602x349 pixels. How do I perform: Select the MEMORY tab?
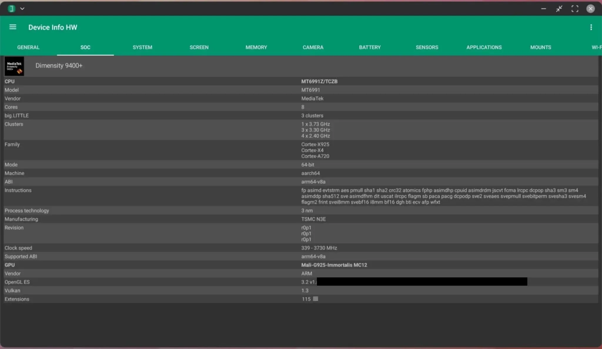click(256, 47)
